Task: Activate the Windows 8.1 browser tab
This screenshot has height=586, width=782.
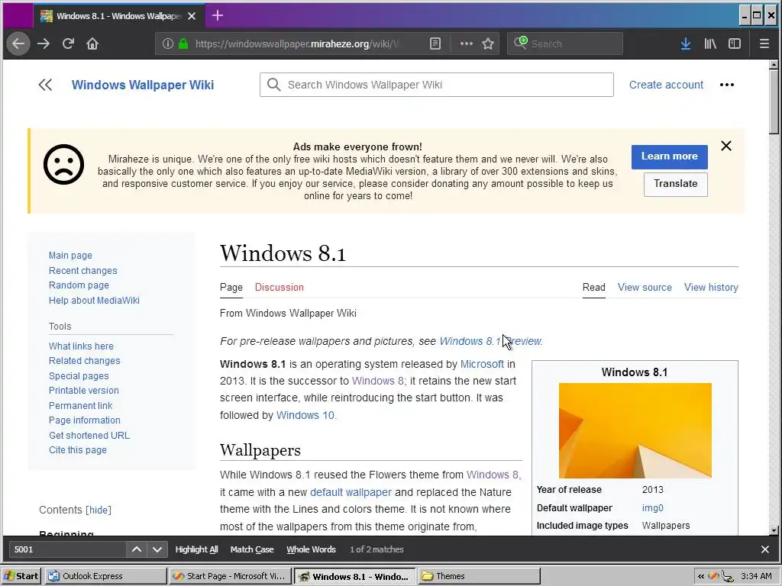Action: pyautogui.click(x=118, y=16)
